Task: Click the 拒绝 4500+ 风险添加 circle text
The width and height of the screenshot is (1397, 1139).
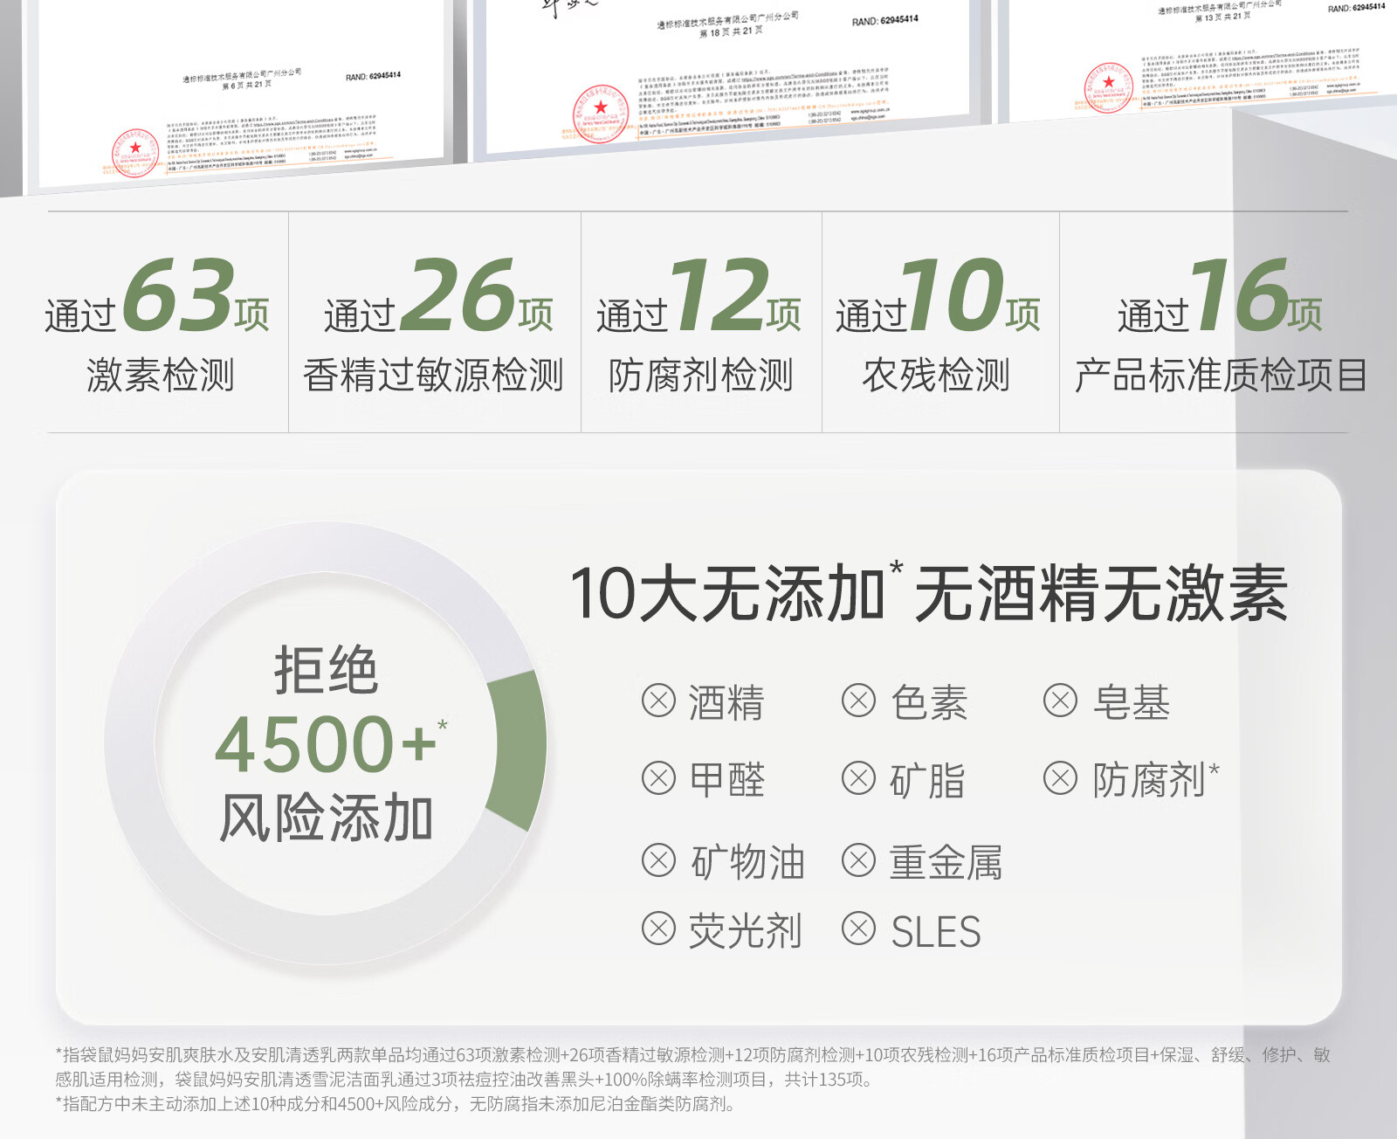Action: click(x=327, y=744)
